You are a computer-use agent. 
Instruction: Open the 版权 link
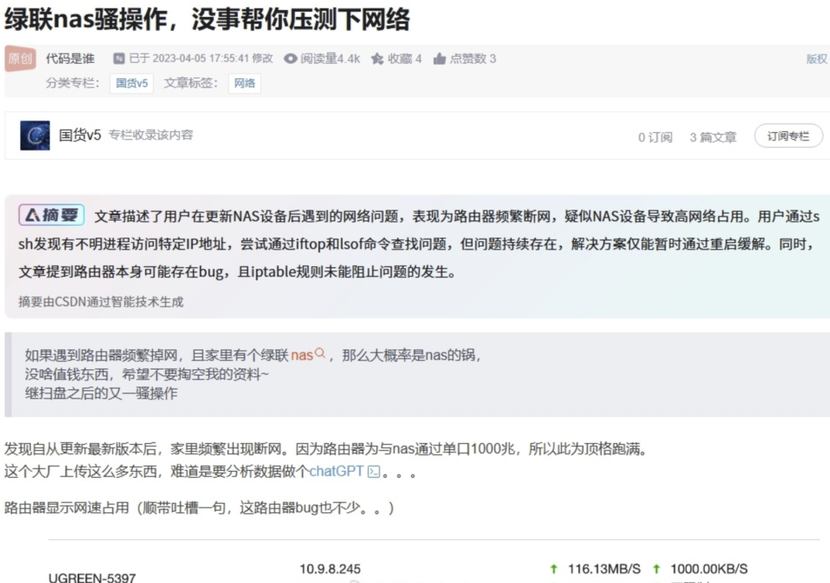(x=817, y=58)
